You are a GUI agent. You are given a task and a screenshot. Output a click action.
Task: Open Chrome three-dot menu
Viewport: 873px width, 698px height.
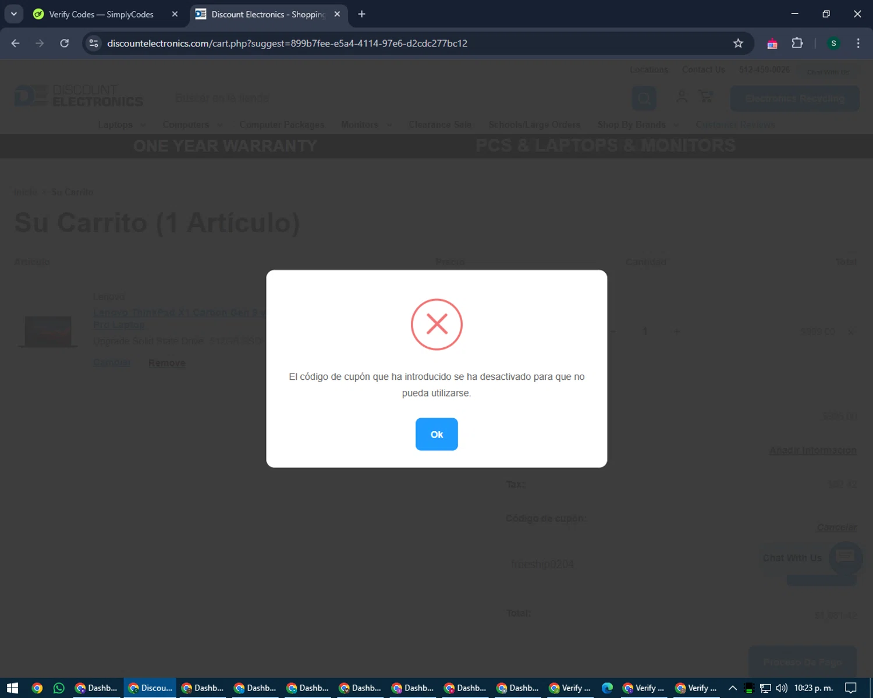[x=858, y=43]
